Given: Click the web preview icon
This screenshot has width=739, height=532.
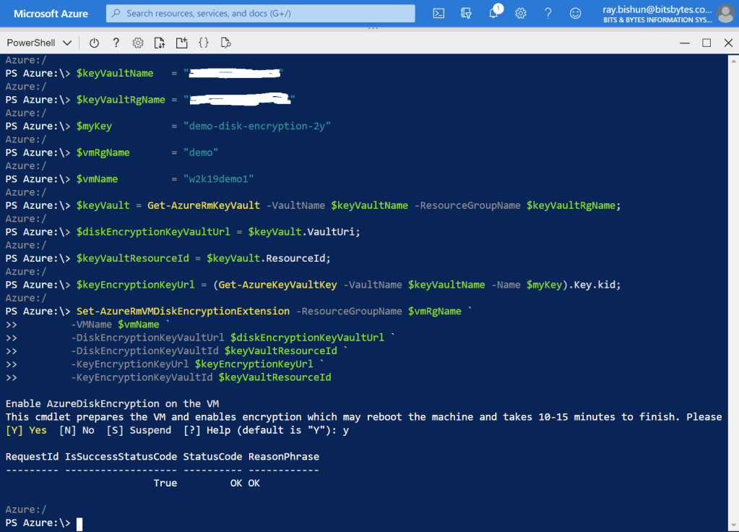Looking at the screenshot, I should [x=225, y=43].
